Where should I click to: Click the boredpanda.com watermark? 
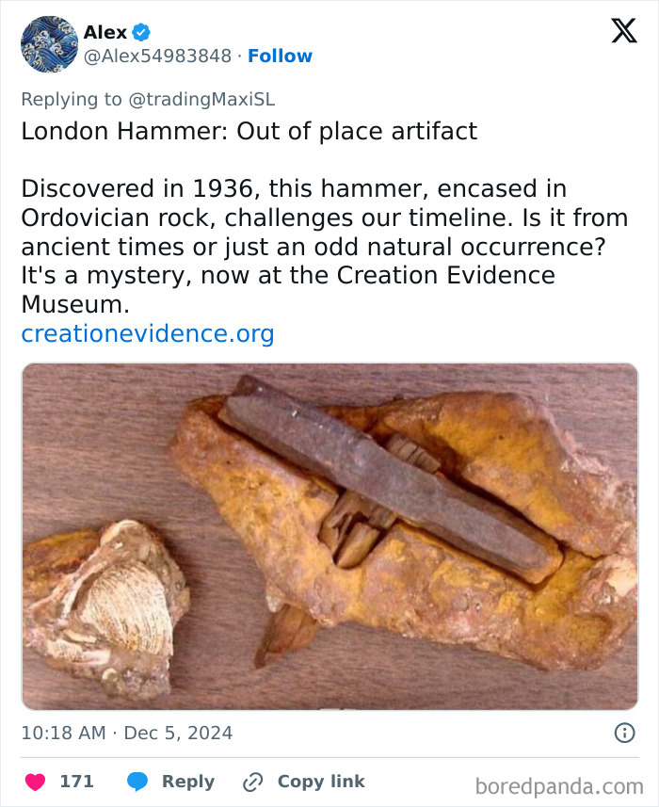click(x=561, y=785)
